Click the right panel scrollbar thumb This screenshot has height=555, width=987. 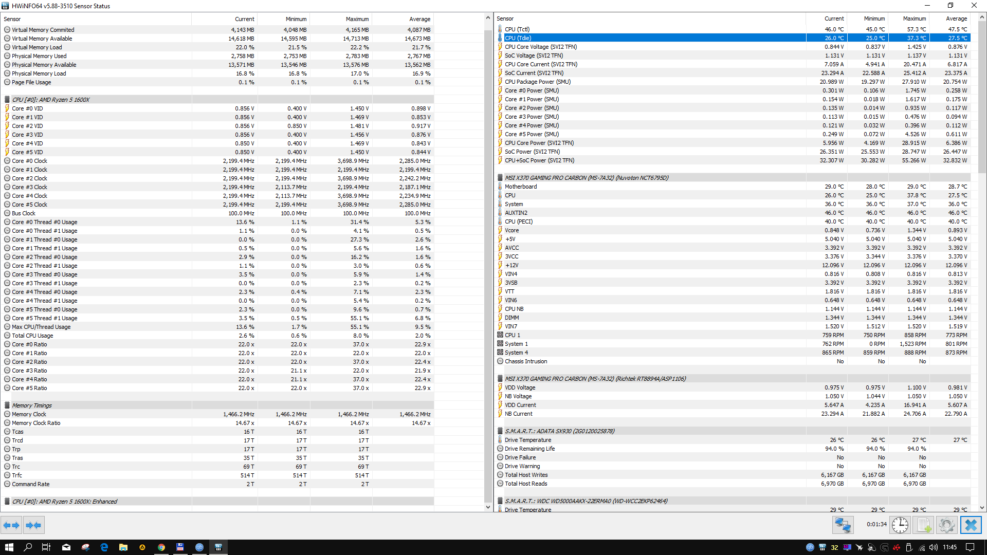982,98
